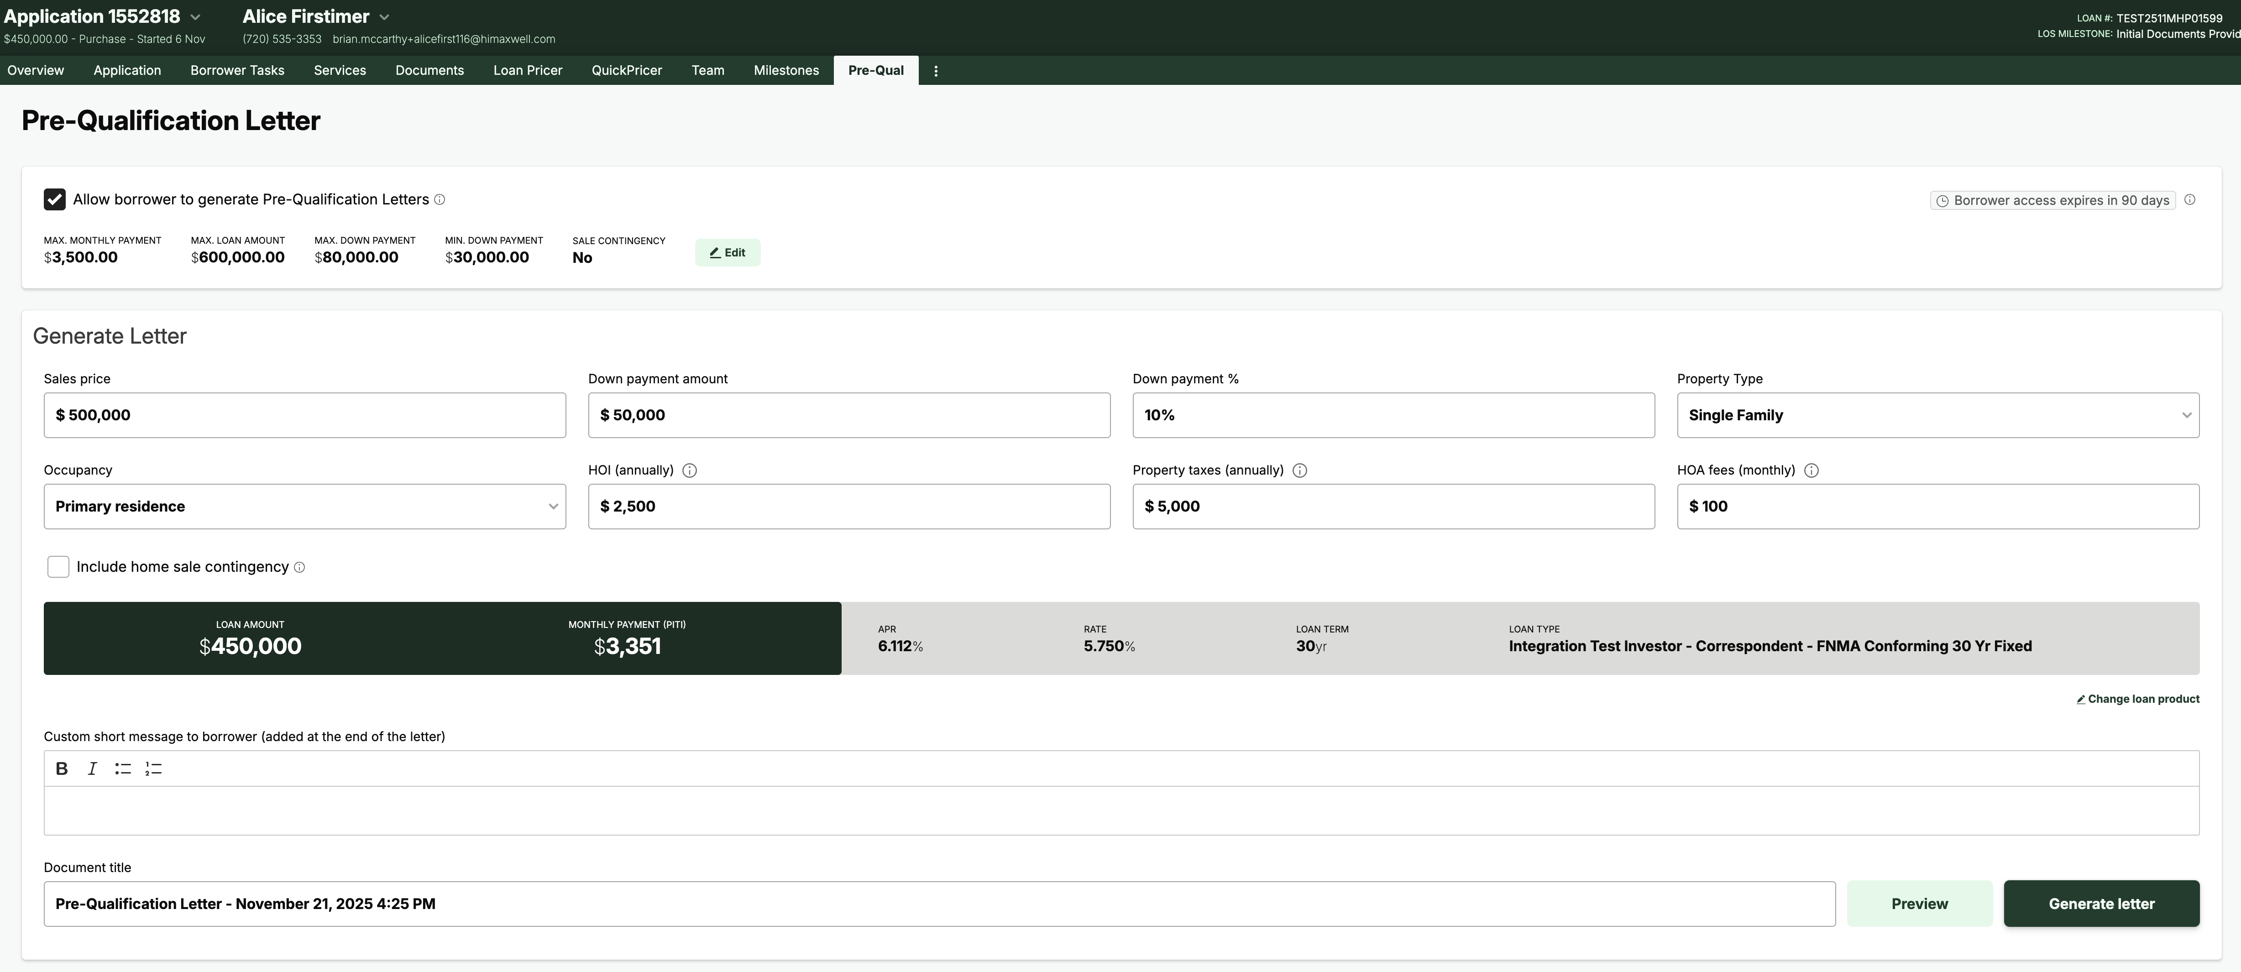Expand the Alice Firstimer borrower chevron
Viewport: 2241px width, 972px height.
[384, 17]
